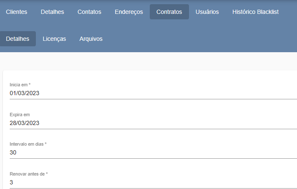297x189 pixels.
Task: Click the "Expira em" field label
Action: click(19, 114)
